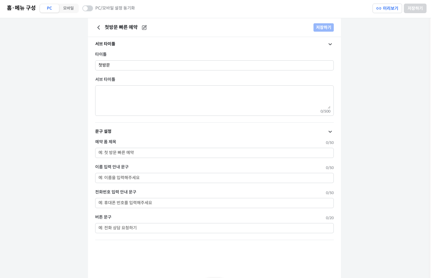Image resolution: width=431 pixels, height=278 pixels.
Task: Switch to the 모바일 tab
Action: [68, 8]
